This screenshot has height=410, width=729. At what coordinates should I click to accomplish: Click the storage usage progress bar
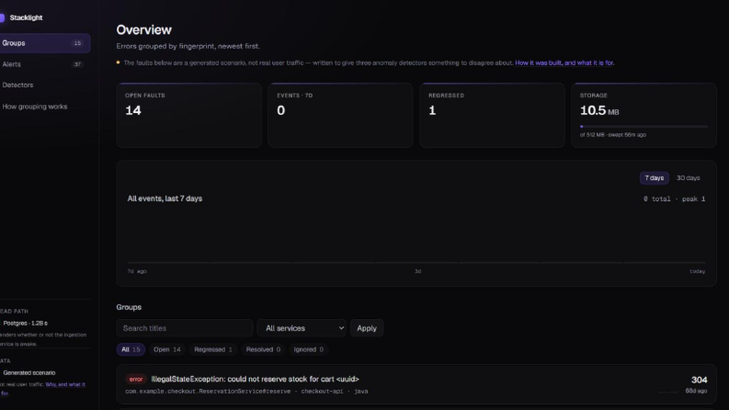pos(644,127)
